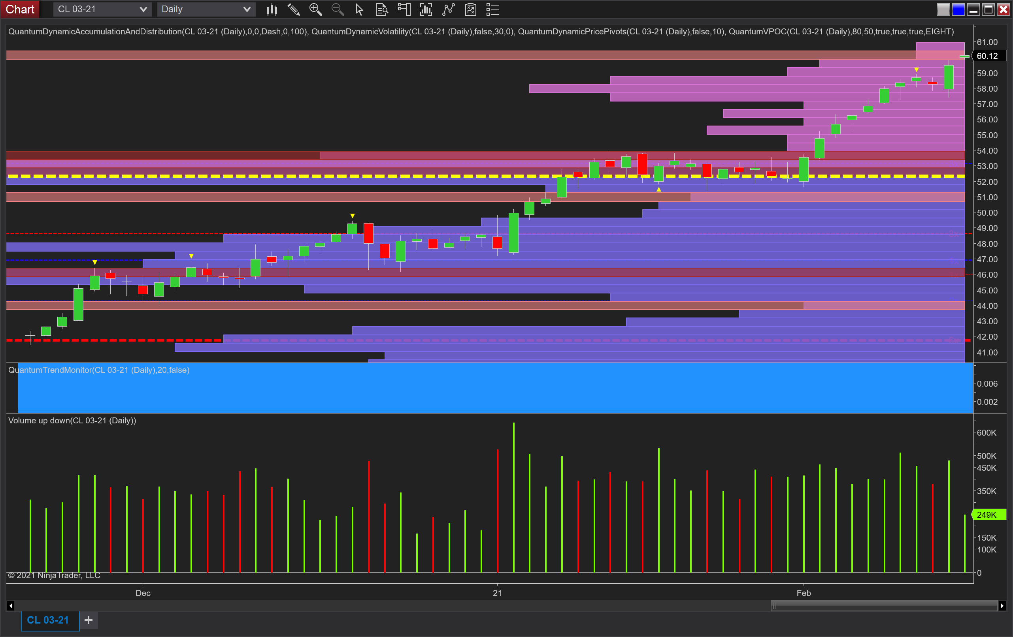Click the horizontal scrollbar thumb
Image resolution: width=1013 pixels, height=637 pixels.
[x=884, y=606]
